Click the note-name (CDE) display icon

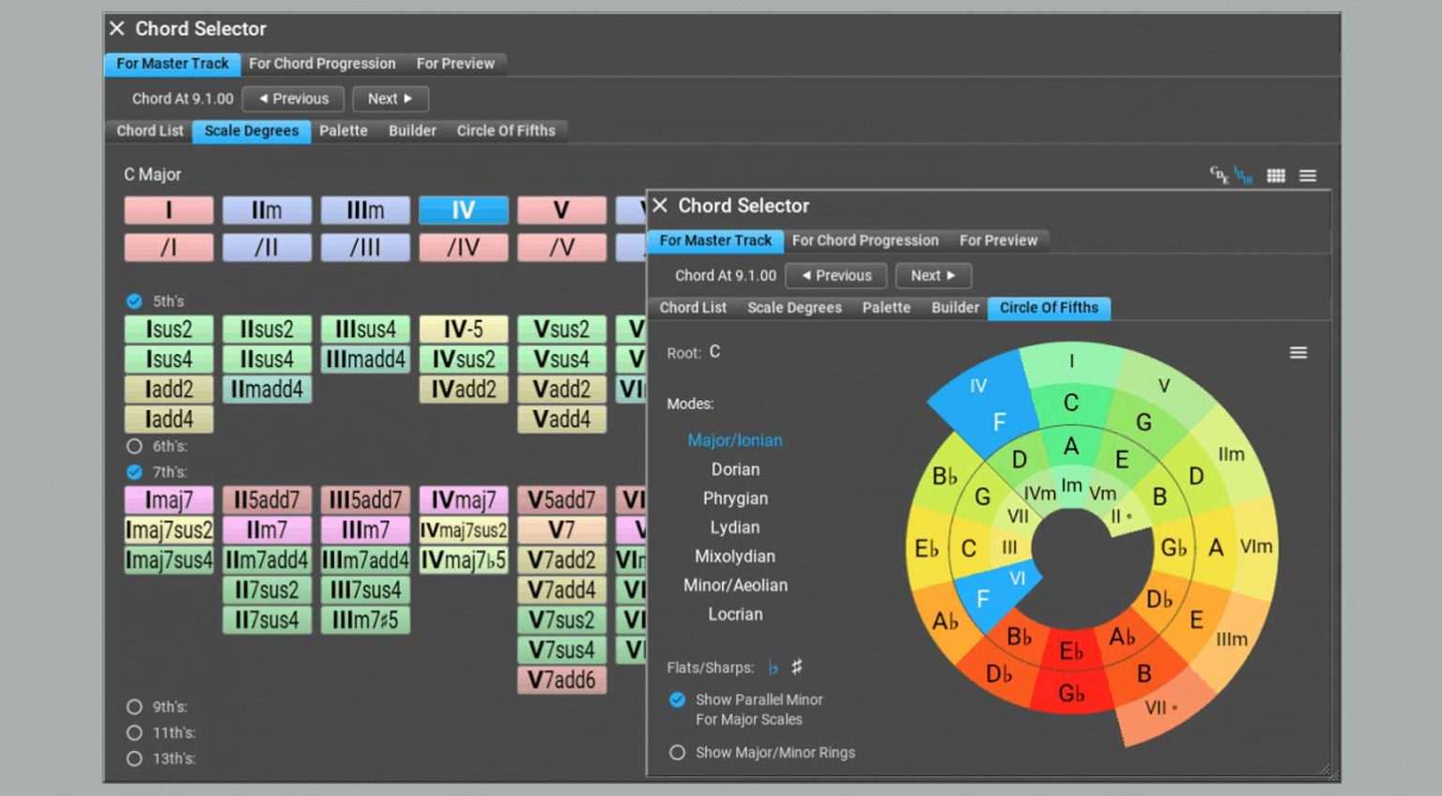pyautogui.click(x=1220, y=175)
